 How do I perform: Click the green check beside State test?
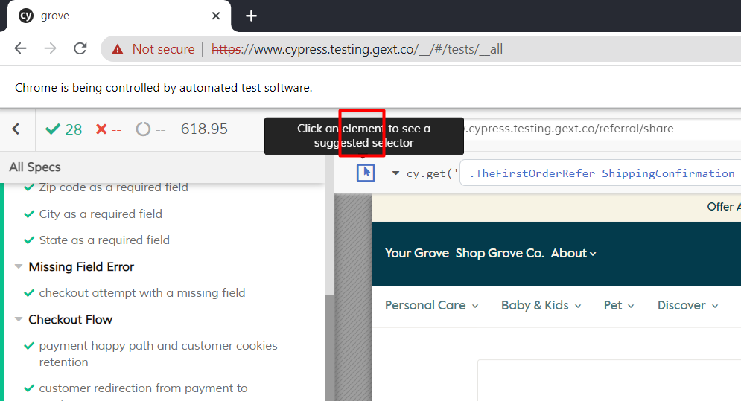tap(29, 240)
